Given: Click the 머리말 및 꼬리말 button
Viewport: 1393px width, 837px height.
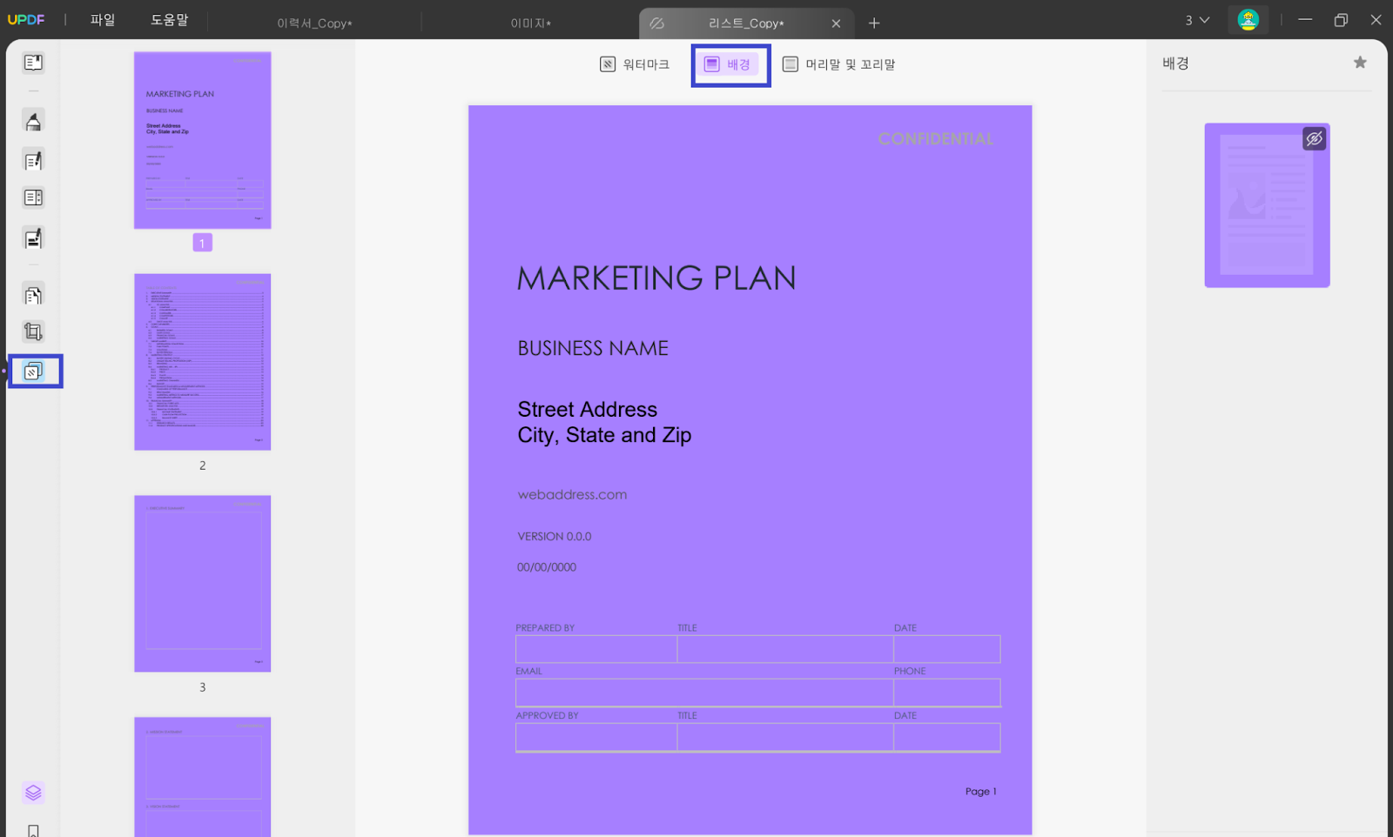Looking at the screenshot, I should pyautogui.click(x=838, y=64).
